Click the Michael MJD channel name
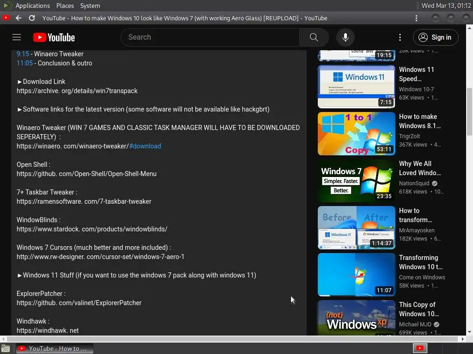 point(415,324)
